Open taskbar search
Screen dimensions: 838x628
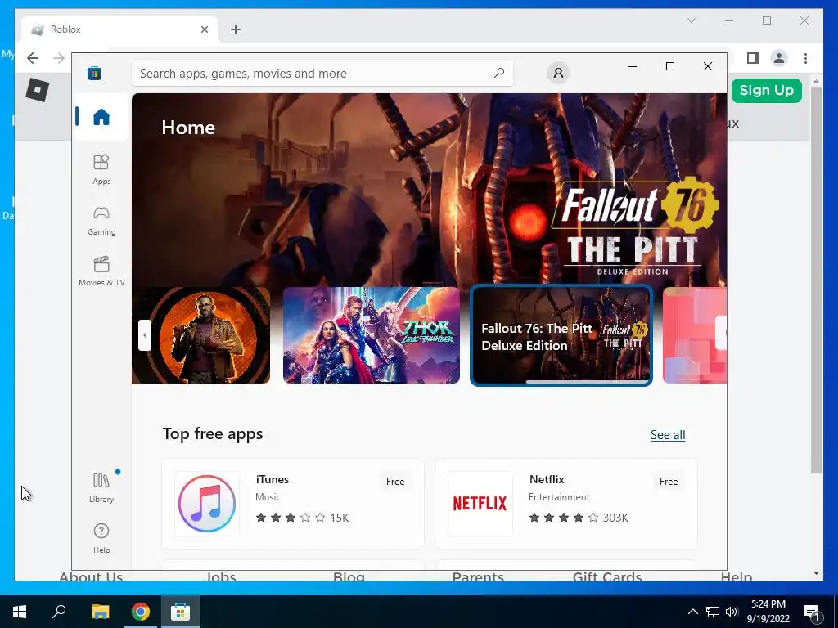click(59, 612)
